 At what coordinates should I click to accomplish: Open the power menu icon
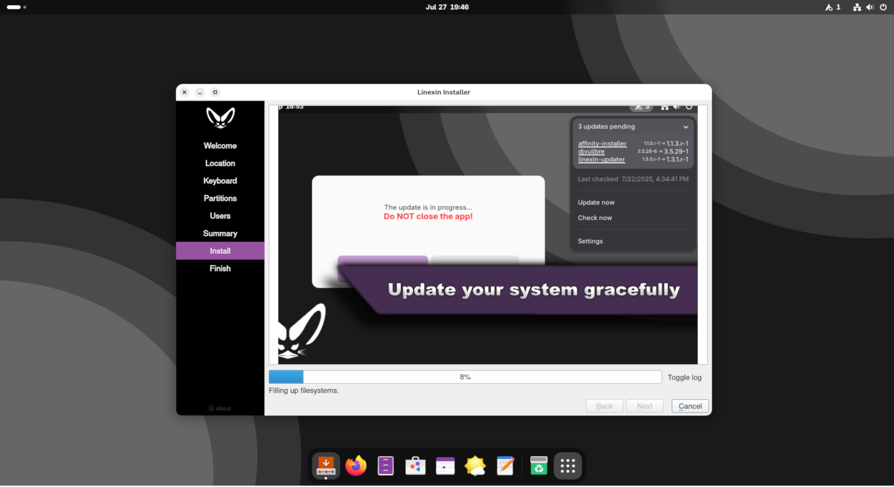pos(883,7)
